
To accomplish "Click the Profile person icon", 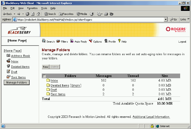I will point(106,41).
